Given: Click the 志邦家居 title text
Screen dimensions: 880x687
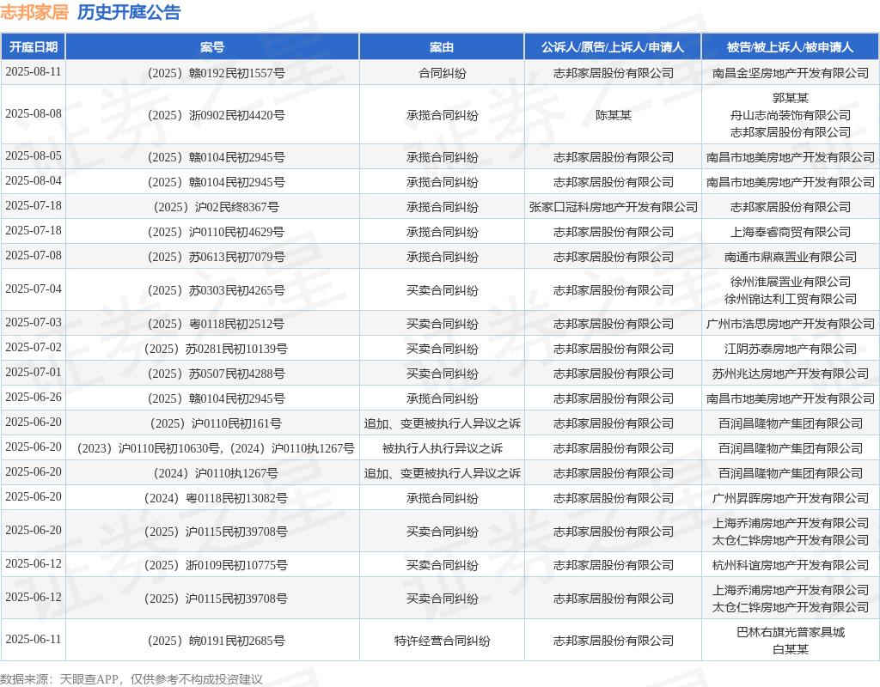Looking at the screenshot, I should [x=34, y=12].
